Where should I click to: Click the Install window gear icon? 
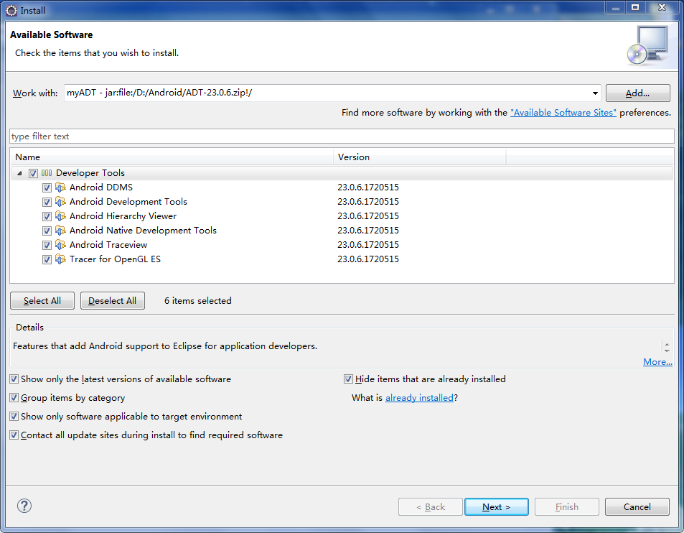(x=11, y=11)
